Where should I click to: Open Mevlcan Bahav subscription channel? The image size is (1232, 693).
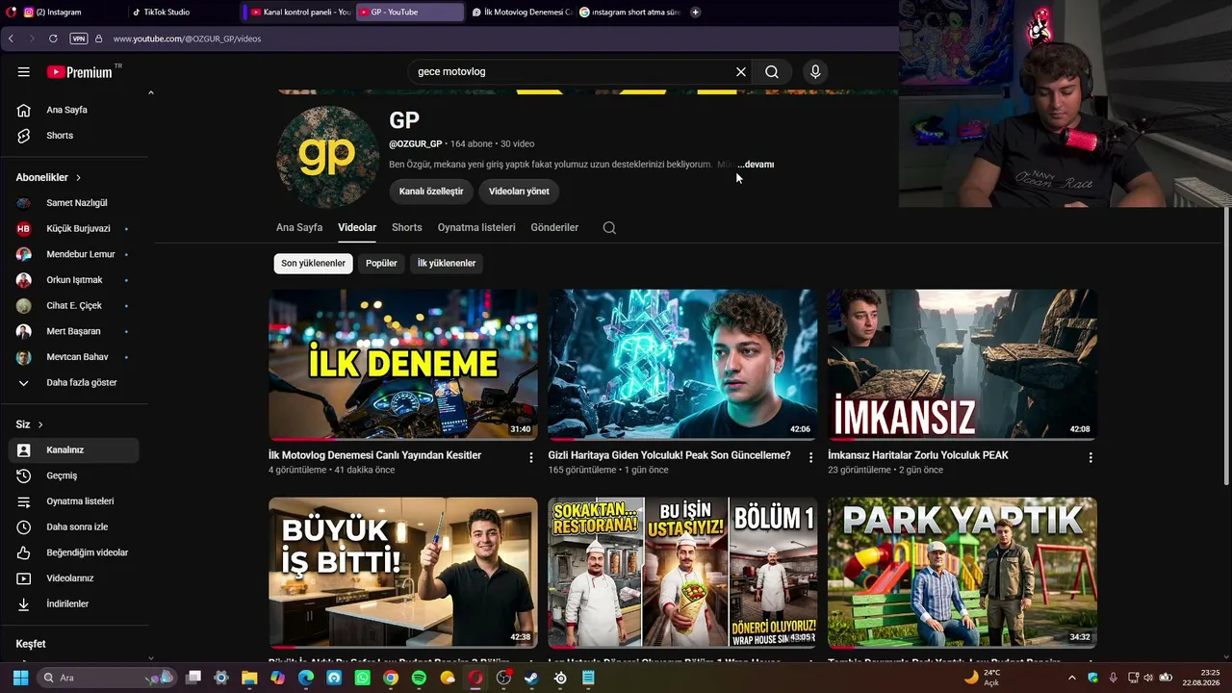pos(77,357)
